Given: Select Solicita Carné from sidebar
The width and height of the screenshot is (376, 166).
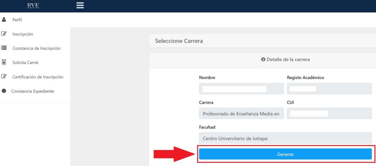Looking at the screenshot, I should click(25, 63).
